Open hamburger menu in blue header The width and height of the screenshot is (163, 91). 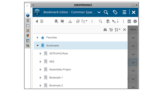124,12
